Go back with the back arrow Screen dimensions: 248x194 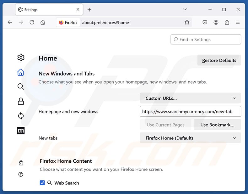point(10,23)
